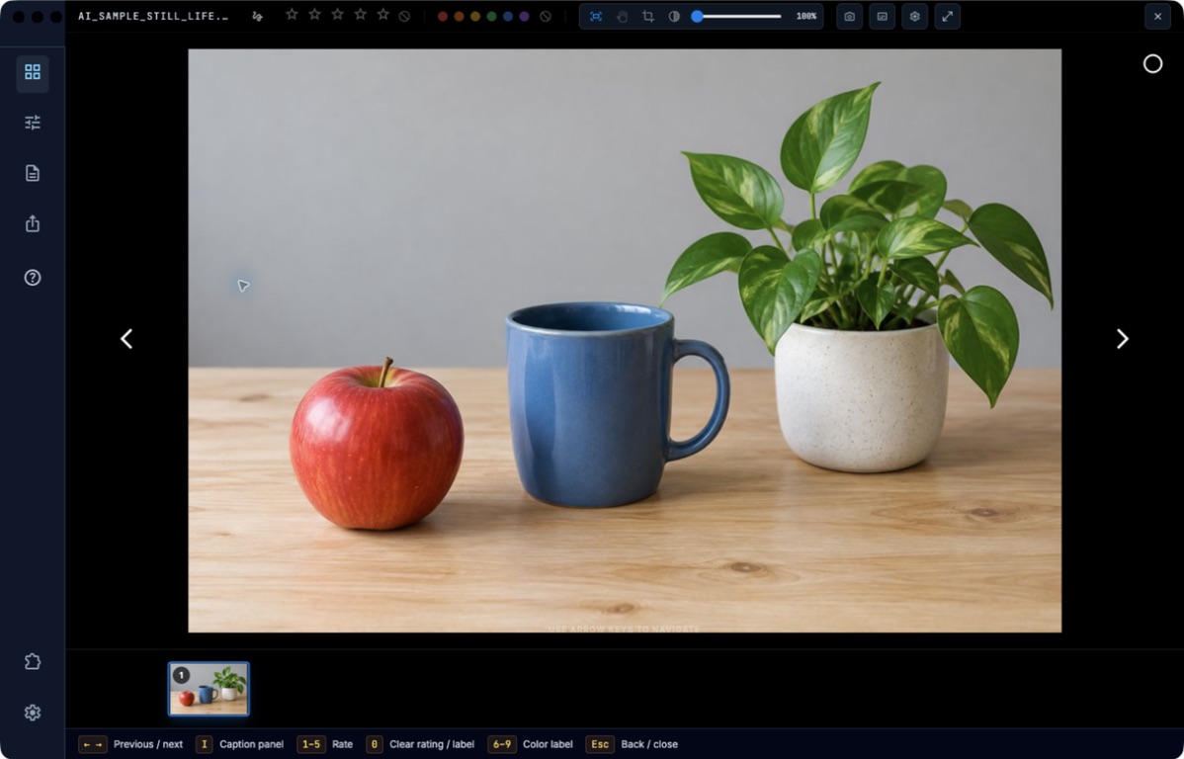The width and height of the screenshot is (1184, 759).
Task: Open viewer options hexagon gear button
Action: point(914,16)
